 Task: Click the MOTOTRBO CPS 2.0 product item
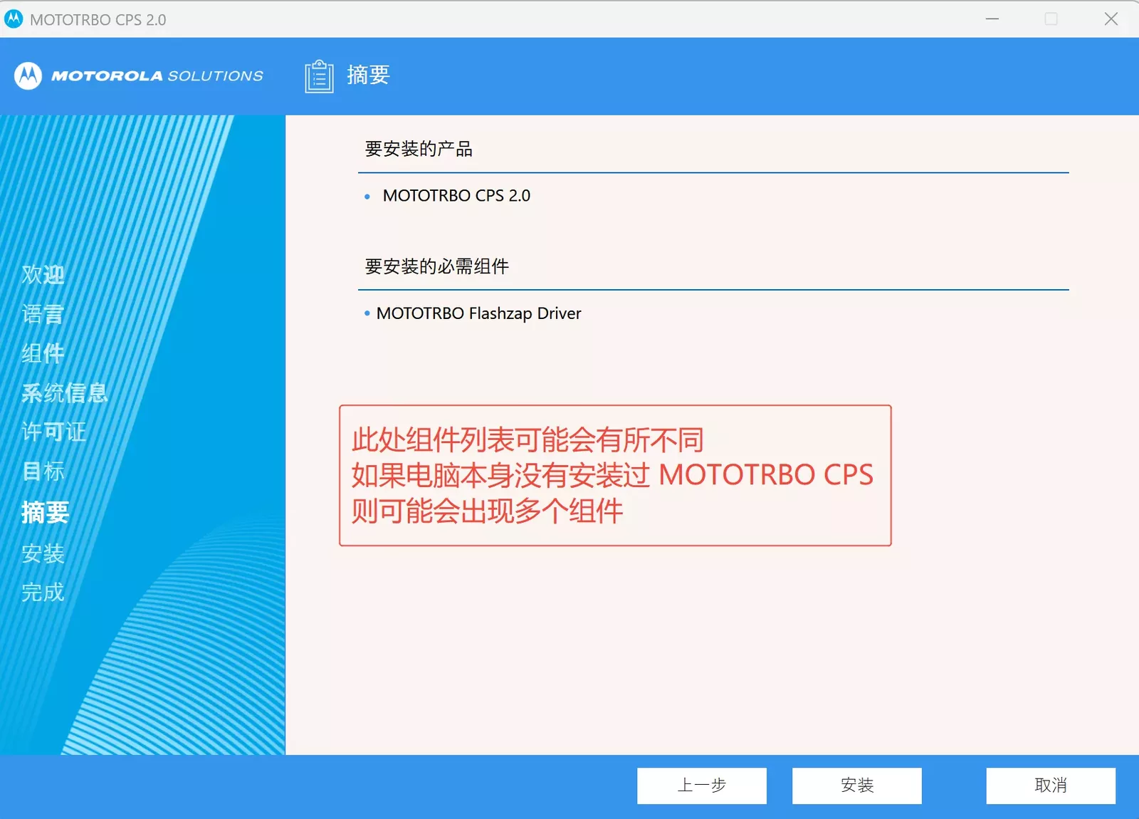pyautogui.click(x=456, y=196)
